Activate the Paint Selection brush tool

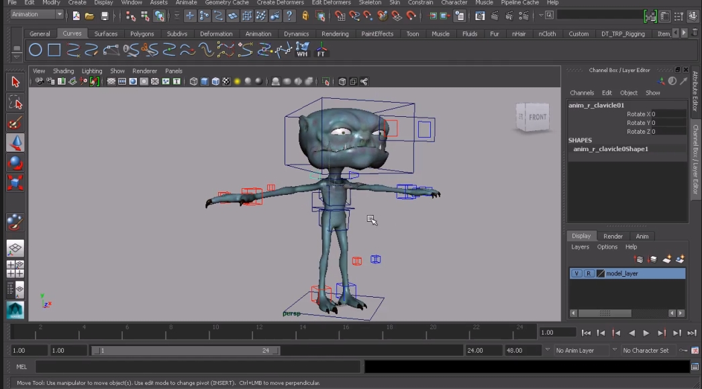15,123
